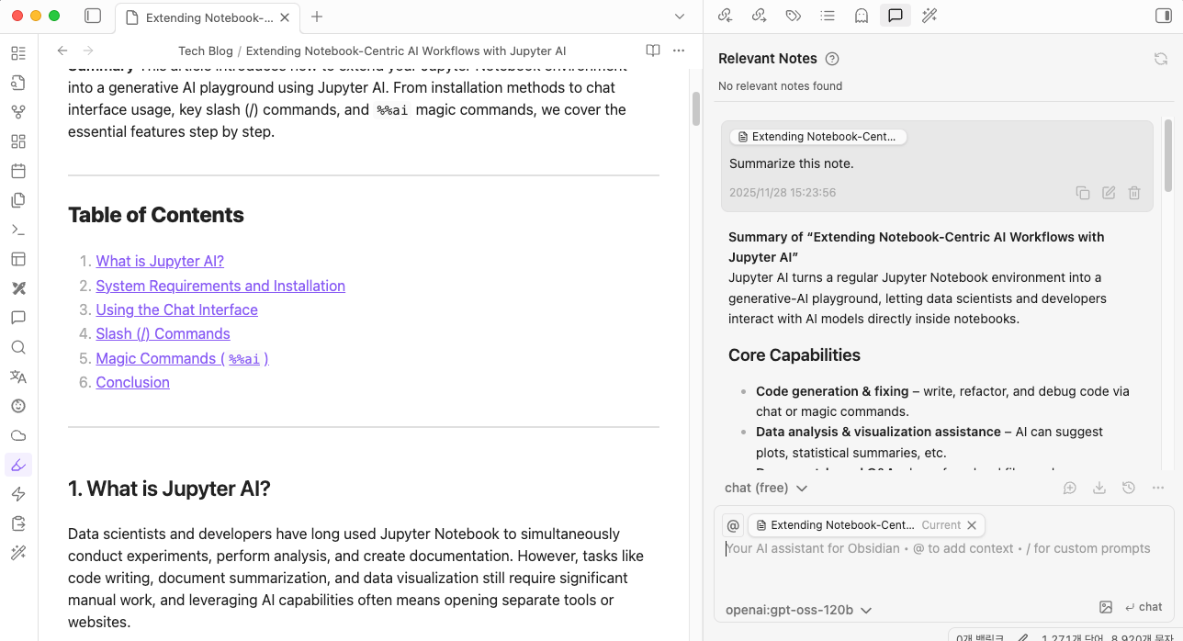Open the outline list icon
Viewport: 1183px width, 641px height.
click(x=827, y=16)
